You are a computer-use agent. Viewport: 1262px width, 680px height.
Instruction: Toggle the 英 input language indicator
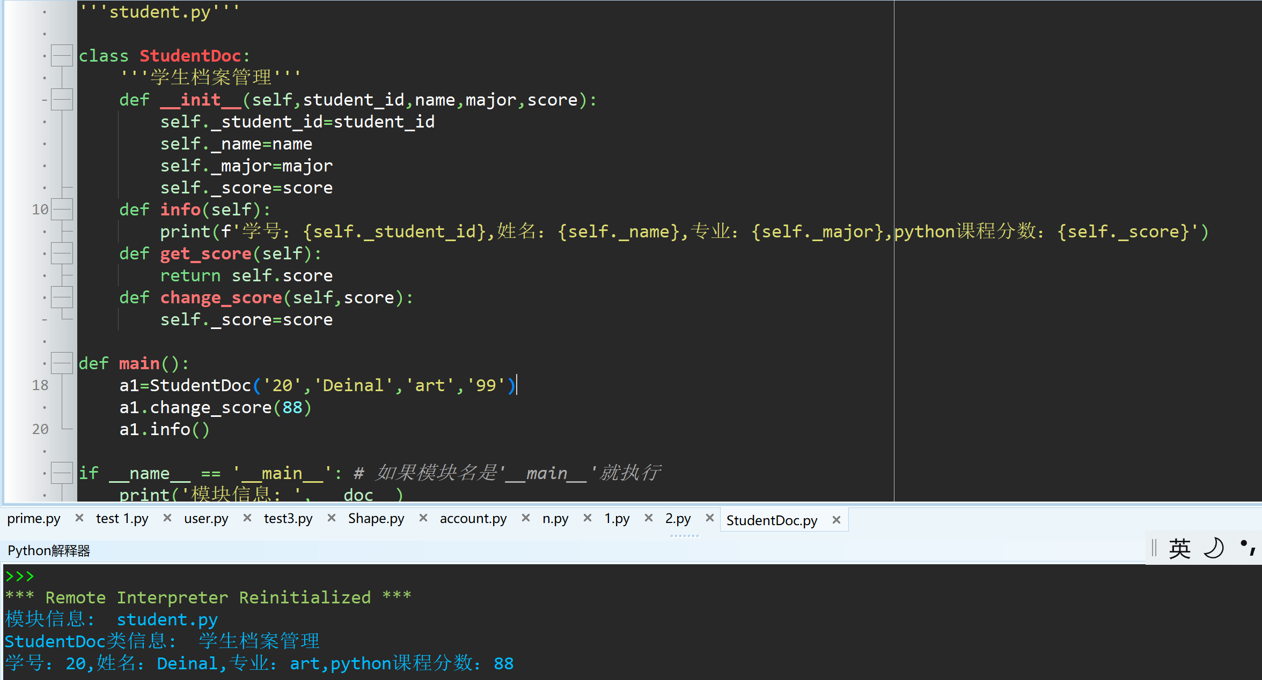click(x=1179, y=549)
